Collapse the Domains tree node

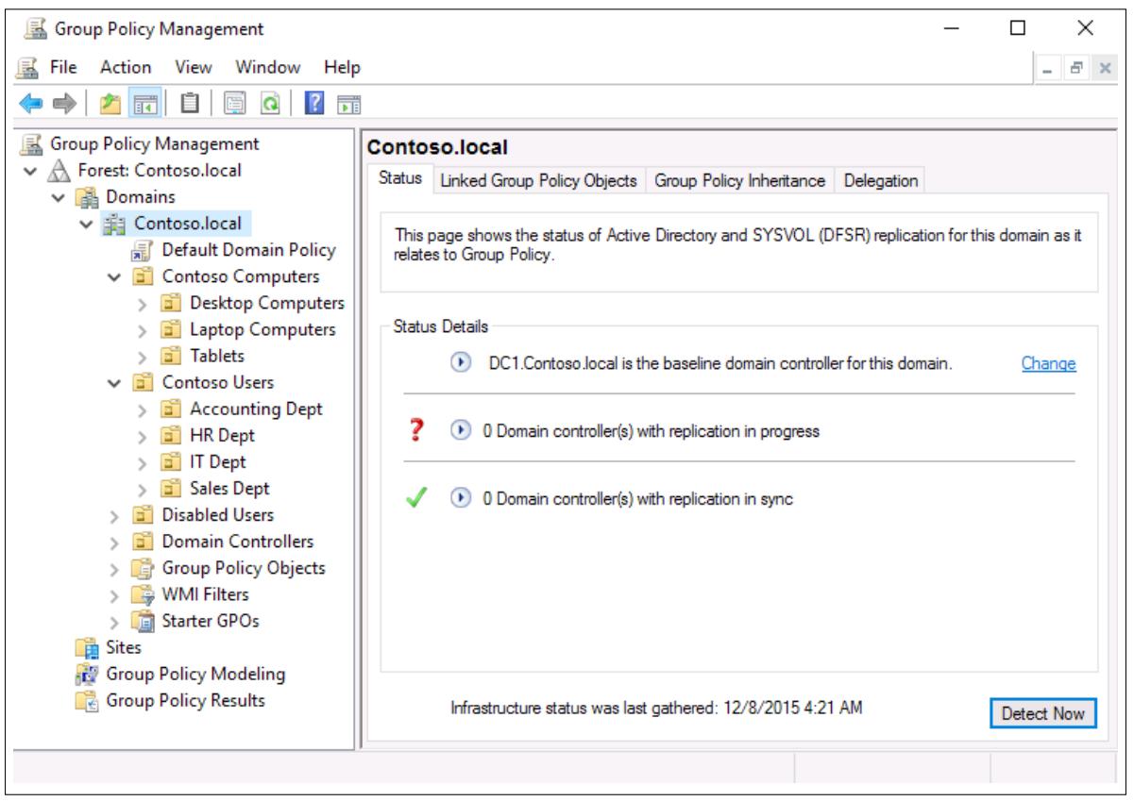point(59,198)
